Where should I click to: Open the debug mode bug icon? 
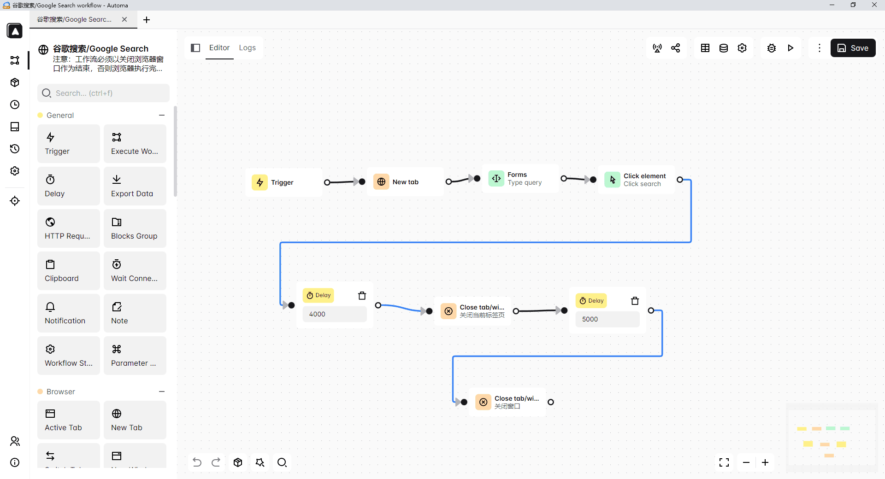pyautogui.click(x=772, y=48)
